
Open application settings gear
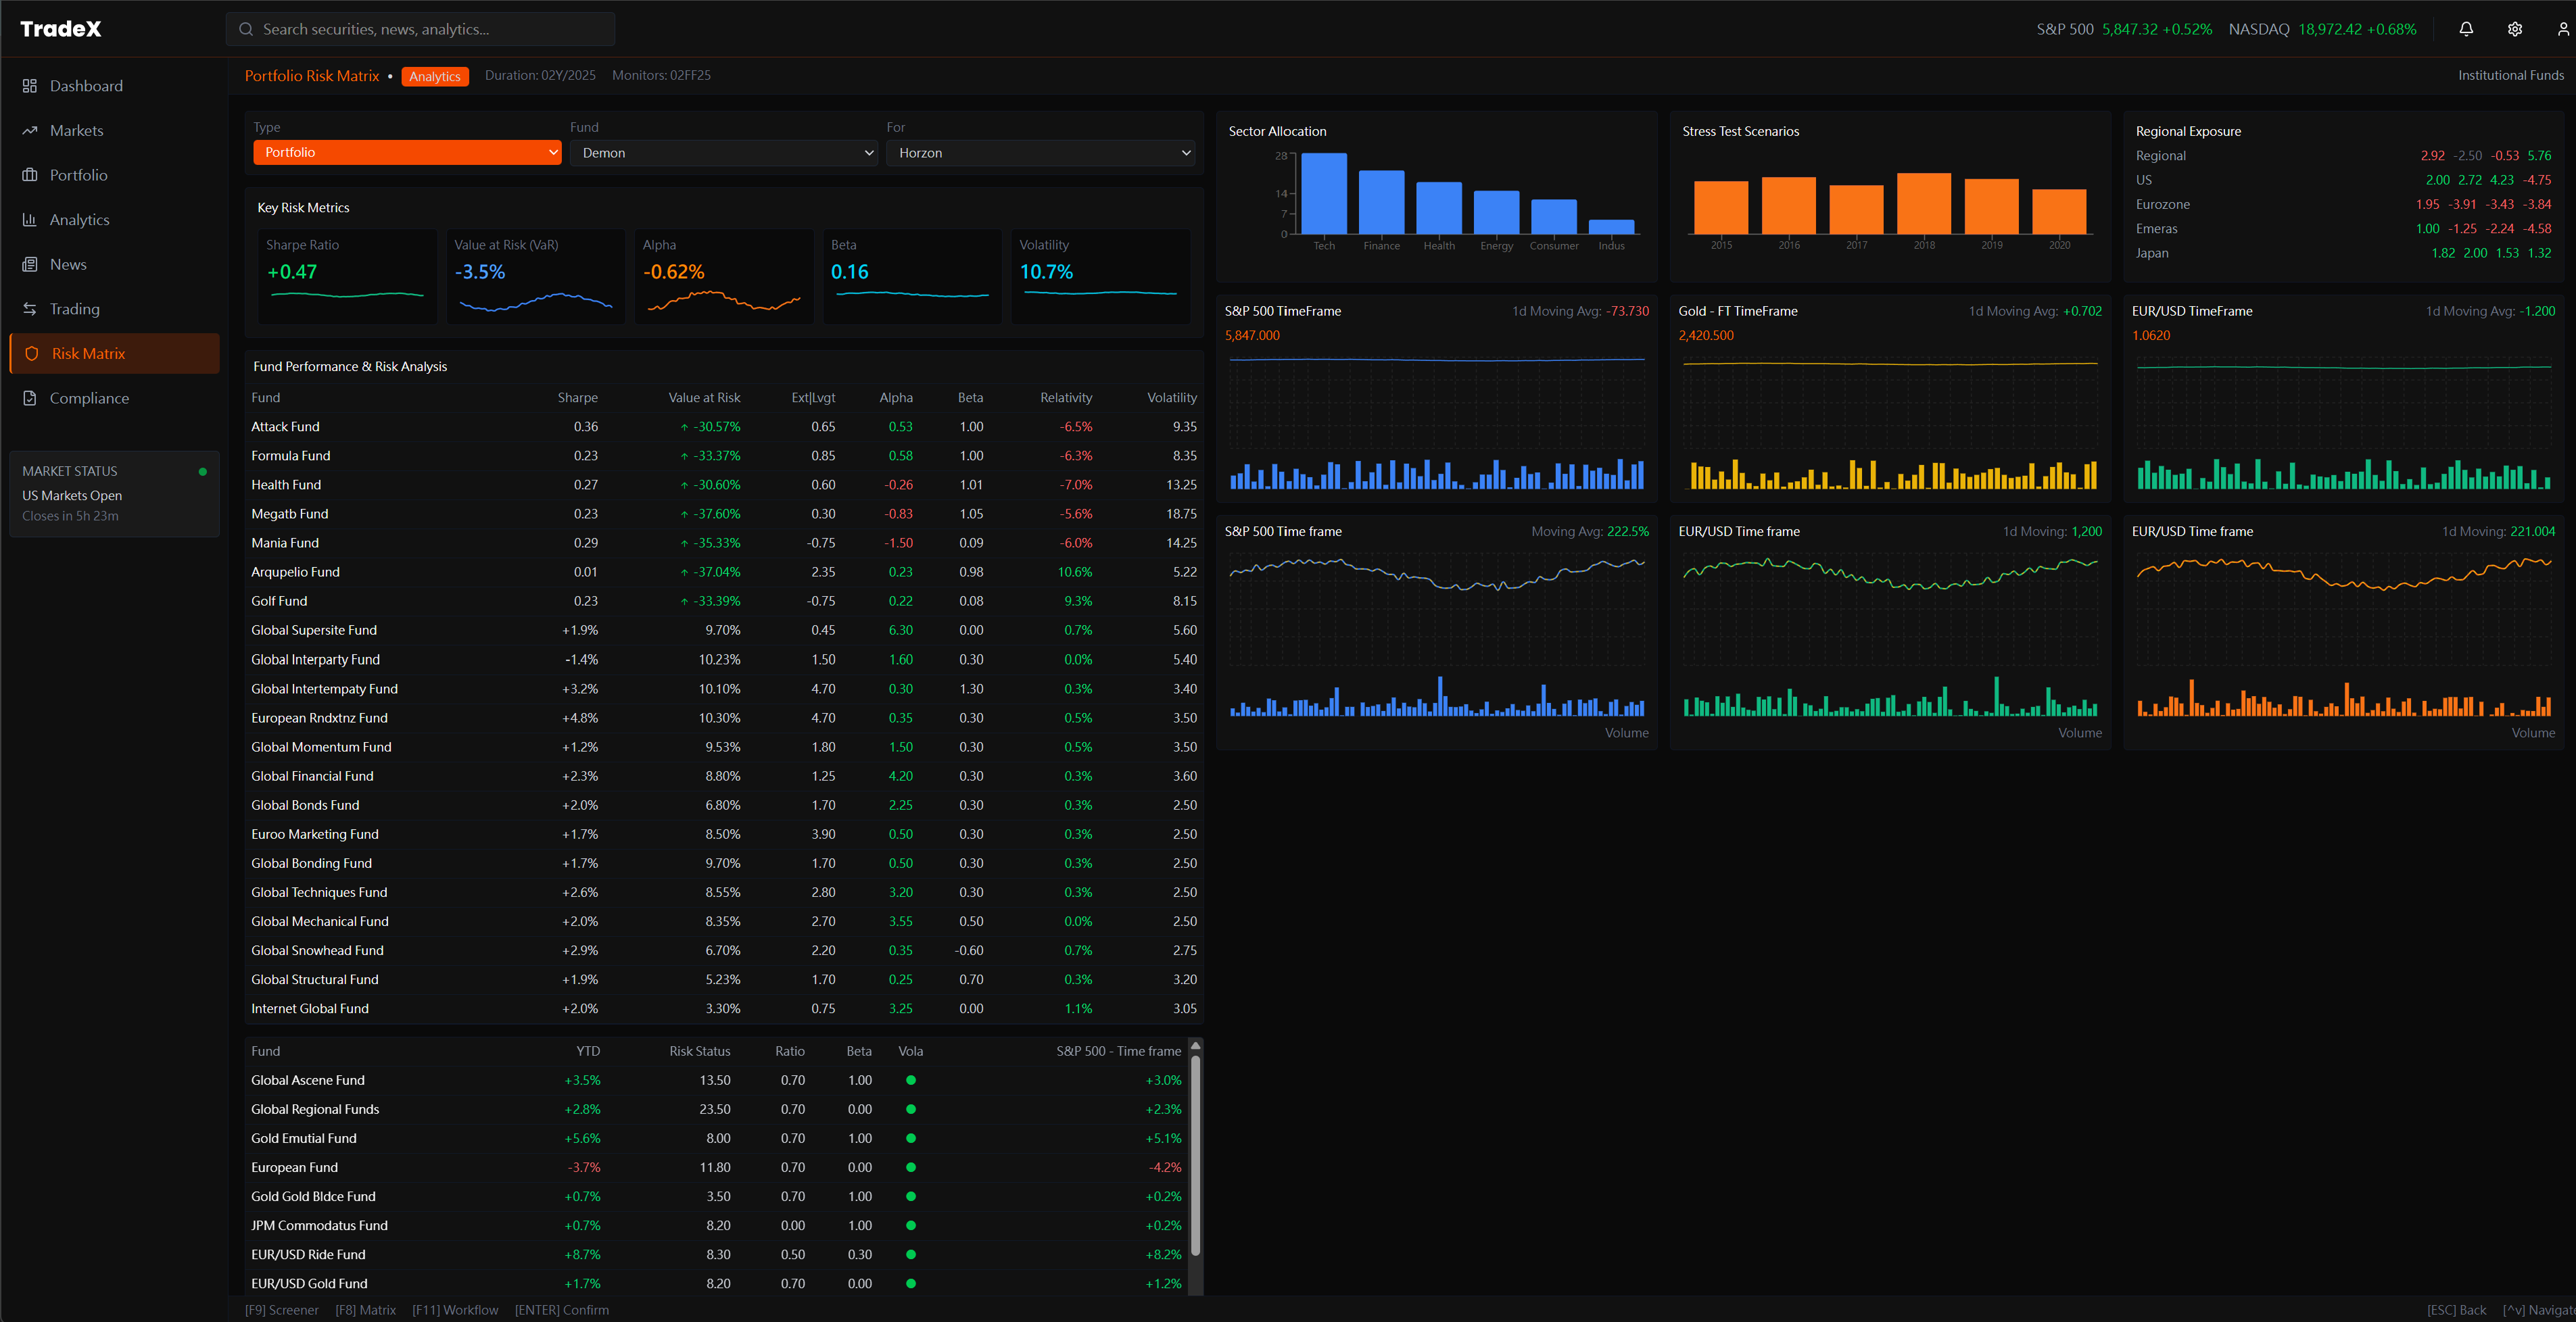point(2515,29)
